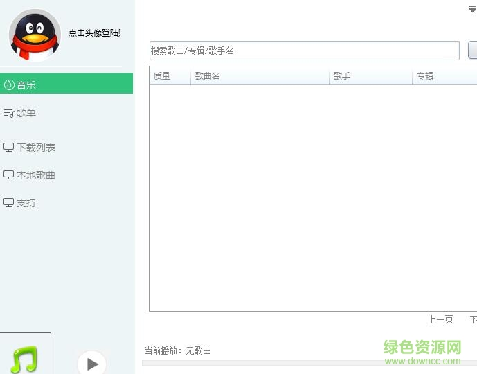Click the playlist icon beside 歌单

pos(9,113)
